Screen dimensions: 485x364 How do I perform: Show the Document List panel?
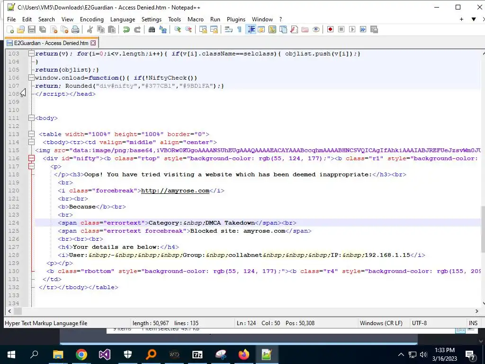click(283, 29)
